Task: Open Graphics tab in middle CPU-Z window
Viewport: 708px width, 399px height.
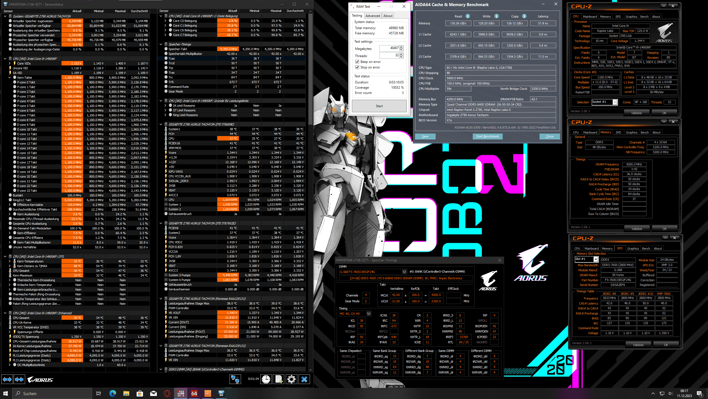Action: coord(632,132)
